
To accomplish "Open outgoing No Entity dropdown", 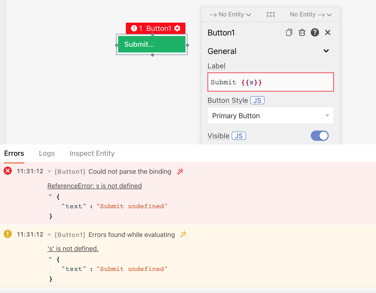I will click(x=311, y=15).
